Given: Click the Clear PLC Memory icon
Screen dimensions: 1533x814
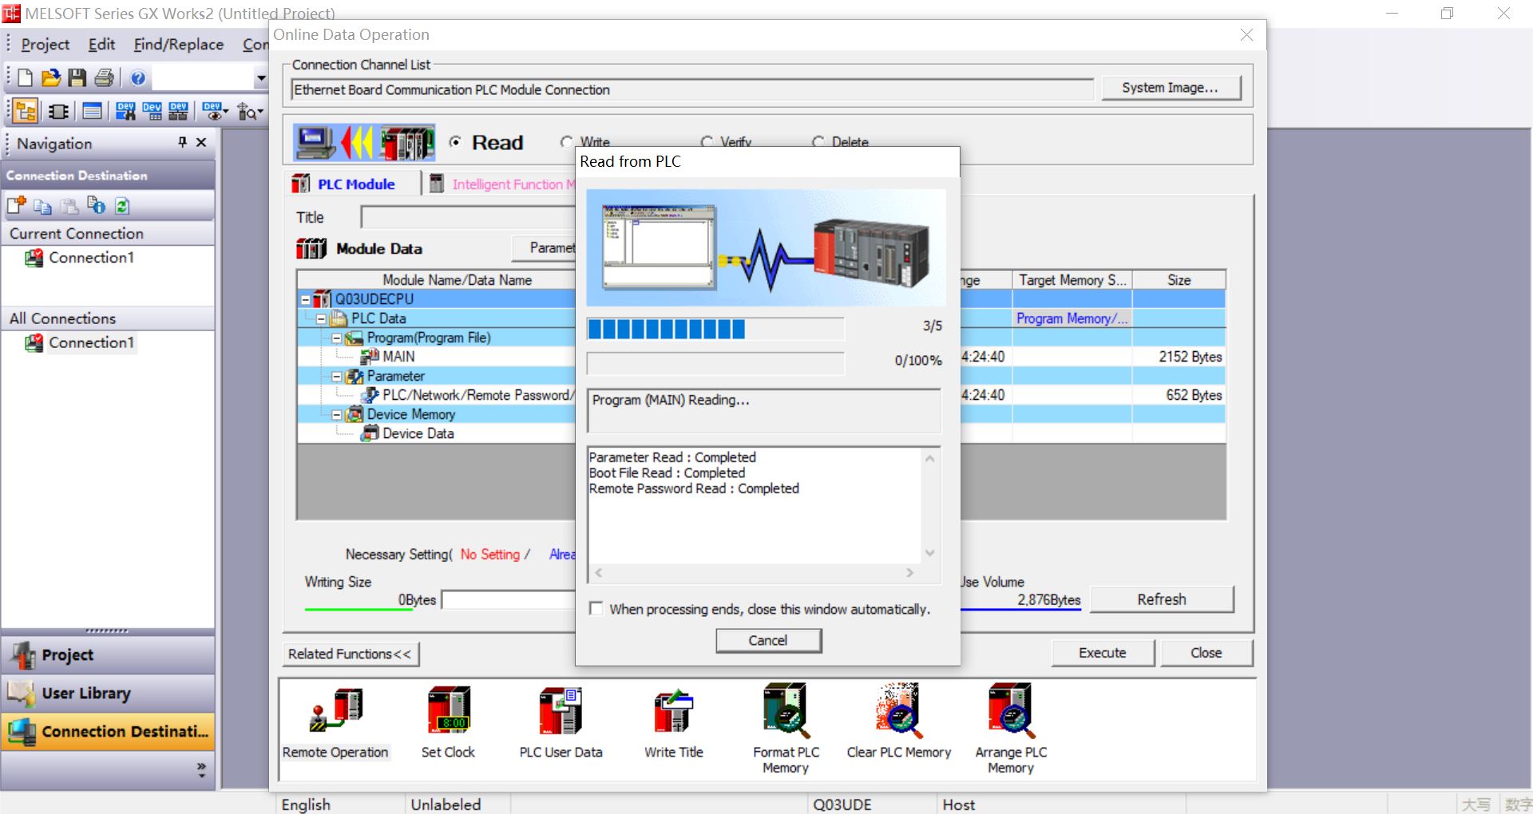Looking at the screenshot, I should [x=898, y=710].
